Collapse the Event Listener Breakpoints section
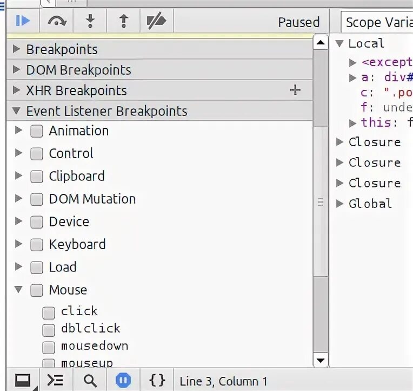413x391 pixels. pyautogui.click(x=17, y=111)
